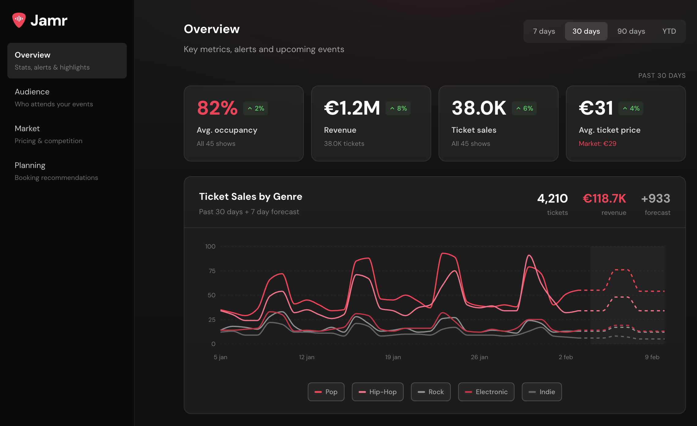Click the green 2% growth badge on occupancy
697x426 pixels.
(256, 108)
